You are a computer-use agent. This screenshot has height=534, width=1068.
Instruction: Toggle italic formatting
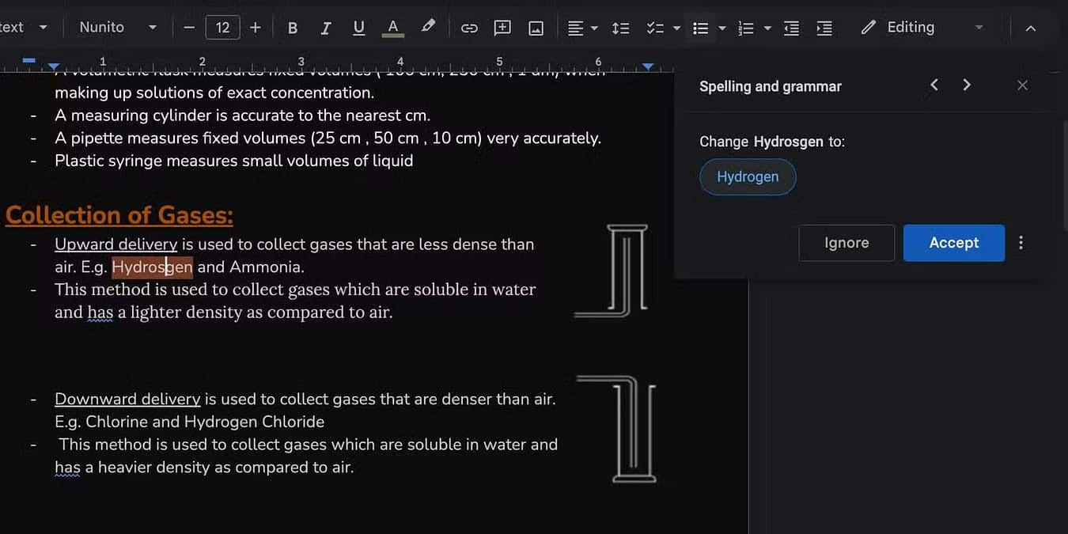pyautogui.click(x=325, y=28)
